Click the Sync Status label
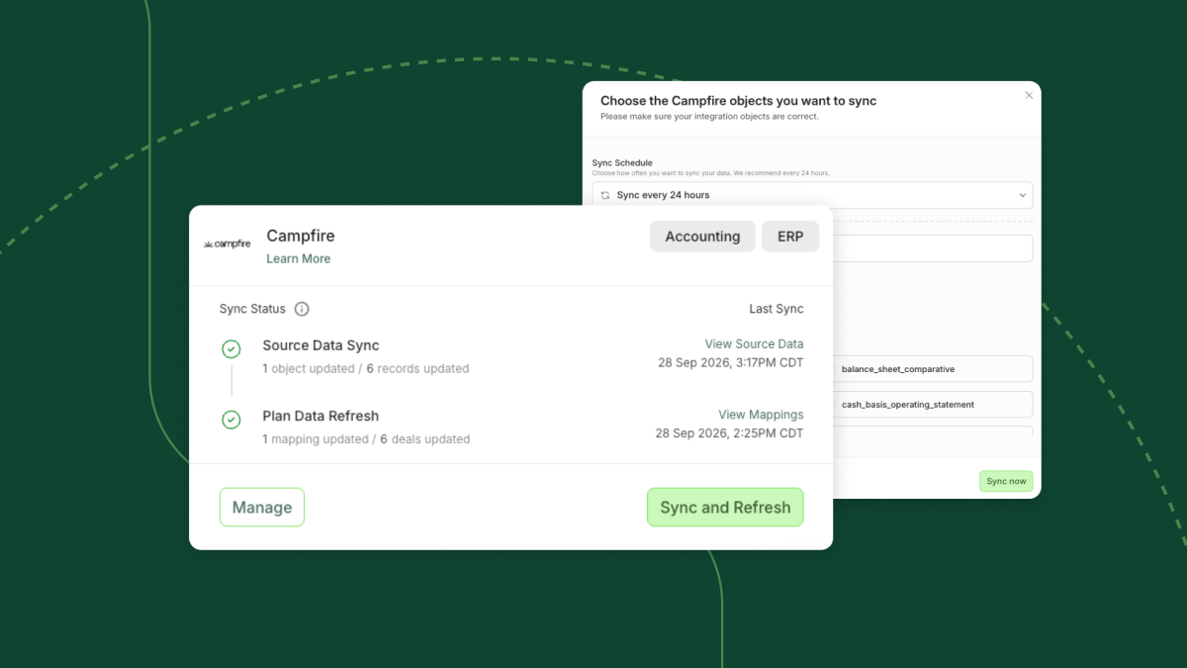 pyautogui.click(x=252, y=309)
